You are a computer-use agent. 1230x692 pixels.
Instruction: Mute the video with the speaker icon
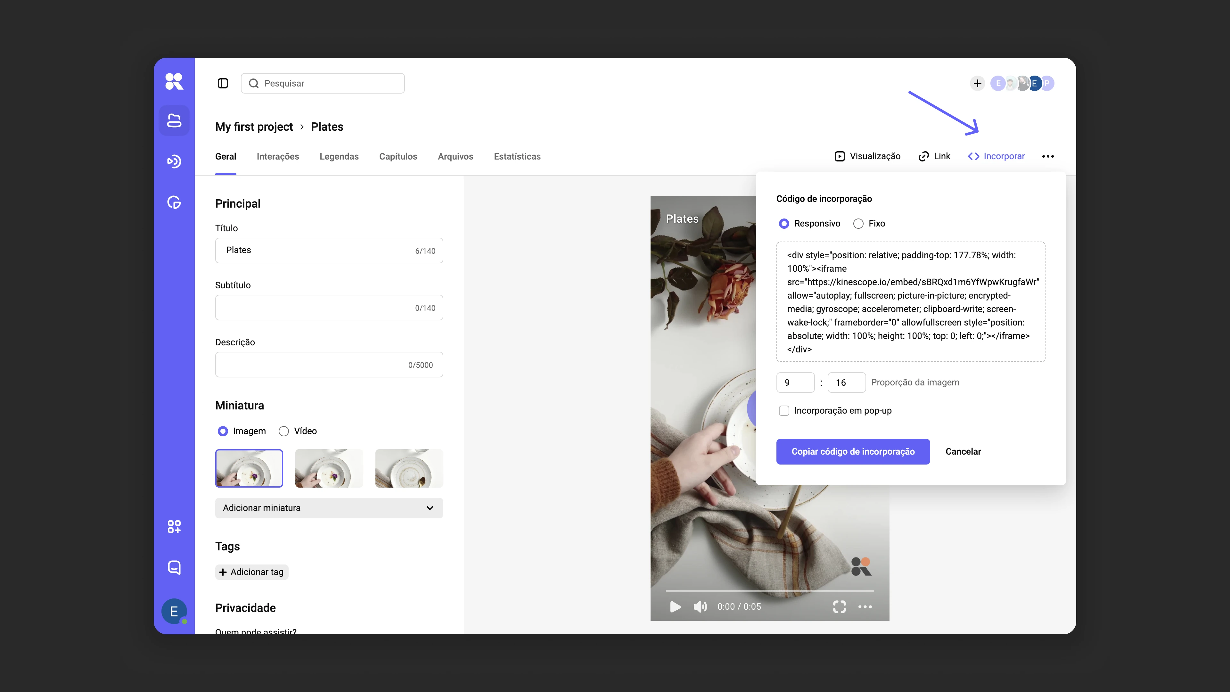tap(700, 606)
